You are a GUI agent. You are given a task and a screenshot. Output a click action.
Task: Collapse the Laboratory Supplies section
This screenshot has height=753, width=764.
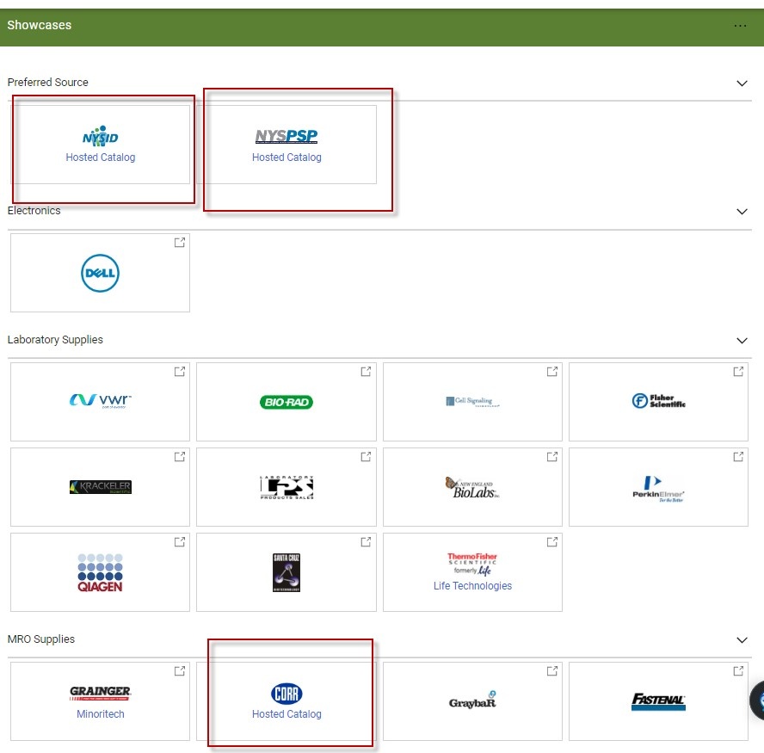(x=742, y=341)
